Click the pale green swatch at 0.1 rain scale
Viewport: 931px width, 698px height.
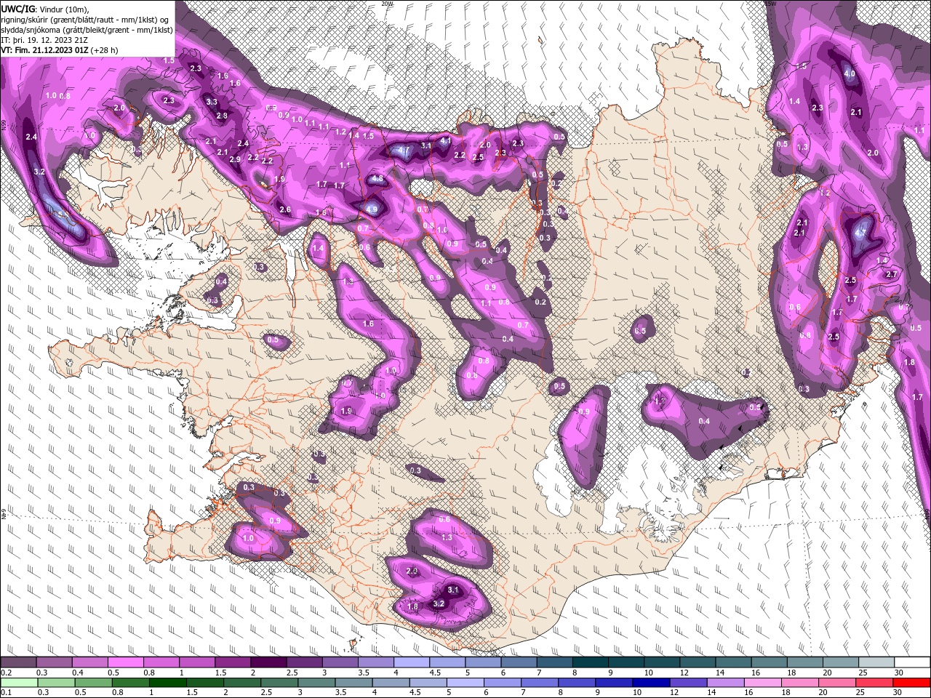tap(18, 682)
